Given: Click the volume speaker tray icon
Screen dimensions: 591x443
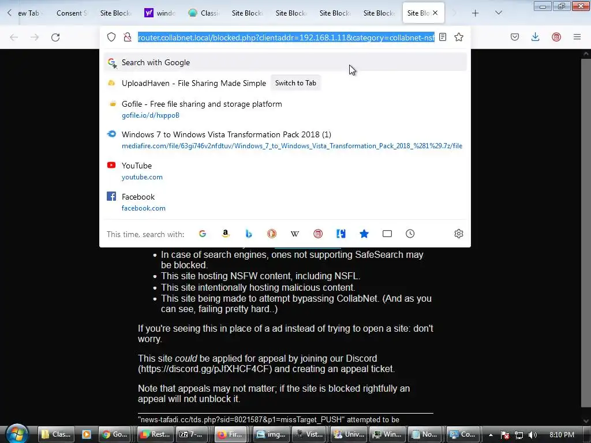Looking at the screenshot, I should [x=533, y=435].
